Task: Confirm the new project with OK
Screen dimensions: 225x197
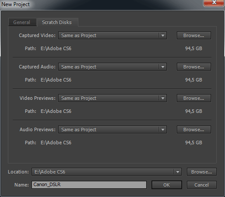Action: 167,185
